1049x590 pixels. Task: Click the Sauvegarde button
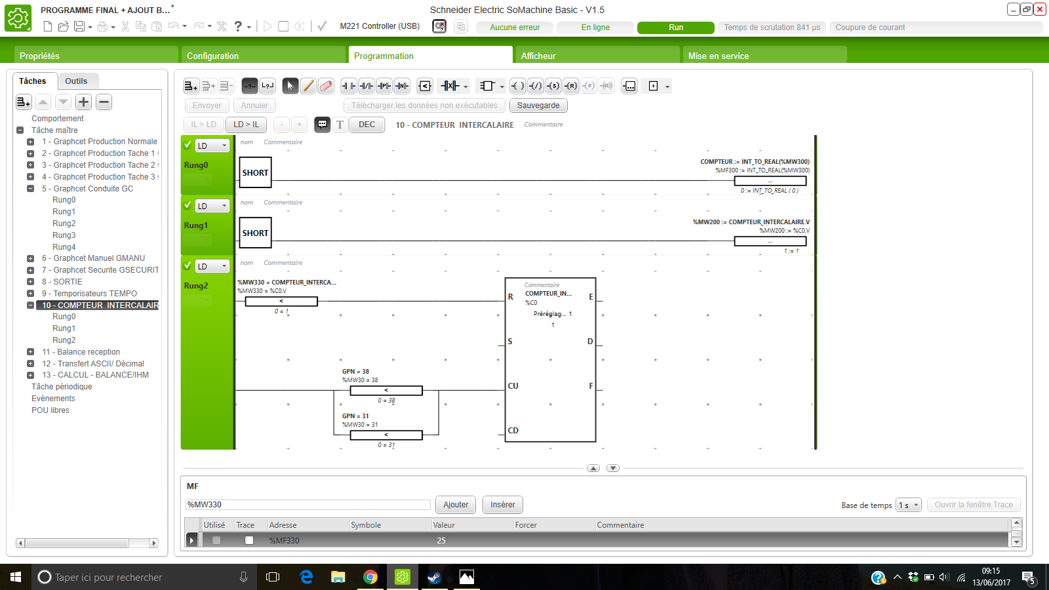coord(538,106)
